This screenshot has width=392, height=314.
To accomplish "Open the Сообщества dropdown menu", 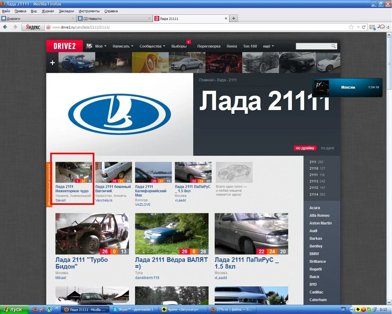I will [152, 46].
